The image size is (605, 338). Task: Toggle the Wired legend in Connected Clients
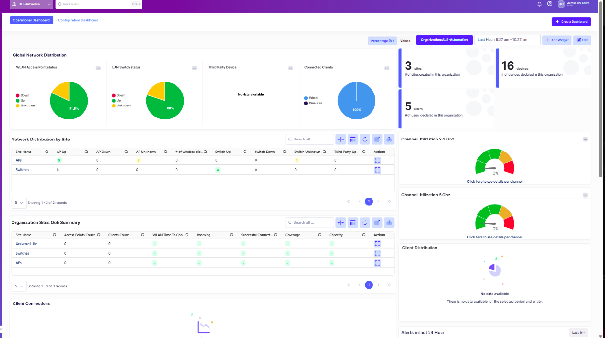tap(311, 98)
